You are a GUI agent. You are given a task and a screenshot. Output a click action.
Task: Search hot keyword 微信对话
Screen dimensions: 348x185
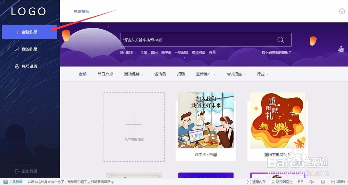198,53
